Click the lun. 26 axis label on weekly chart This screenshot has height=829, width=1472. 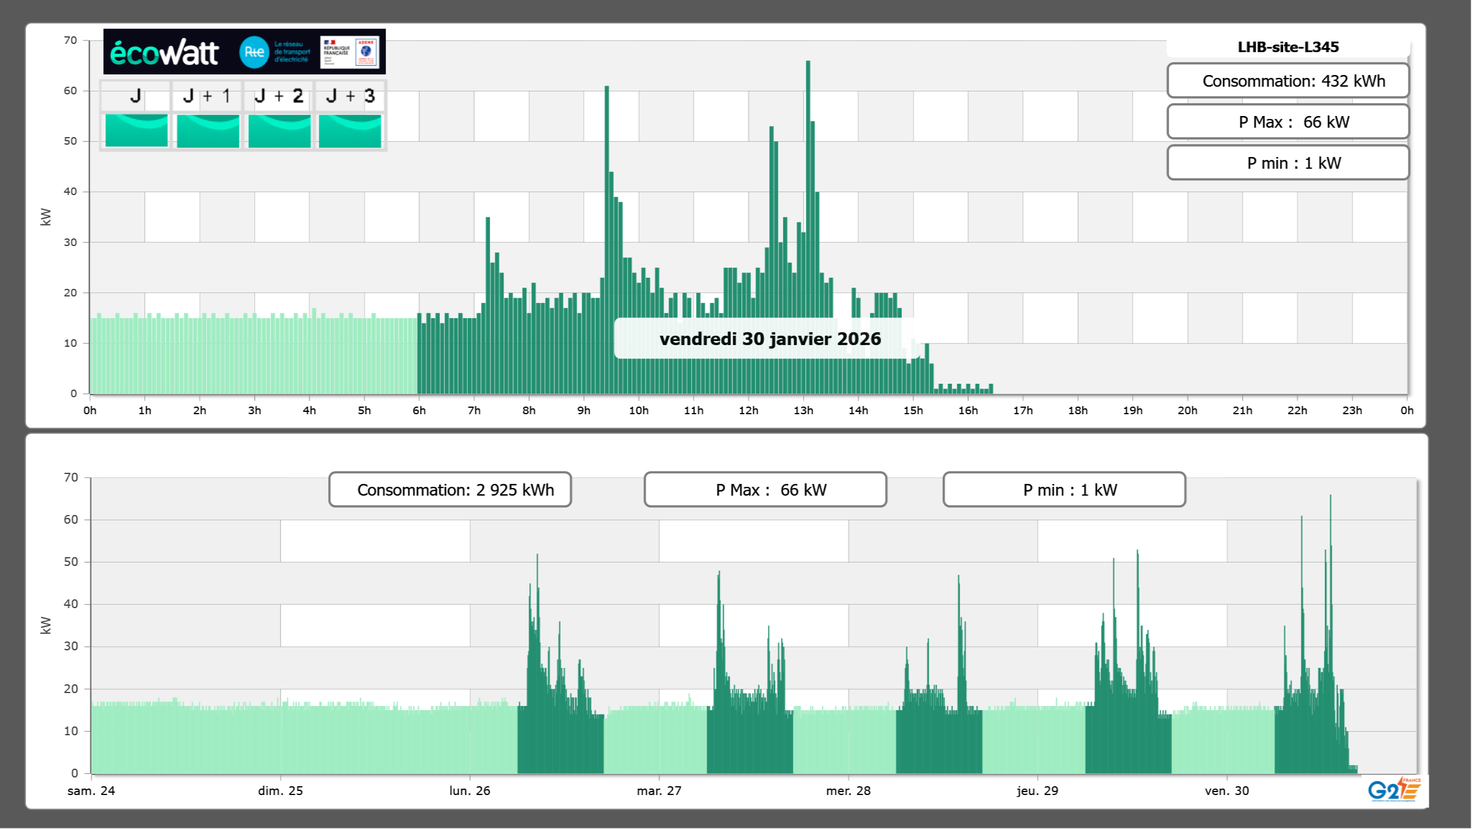click(470, 791)
